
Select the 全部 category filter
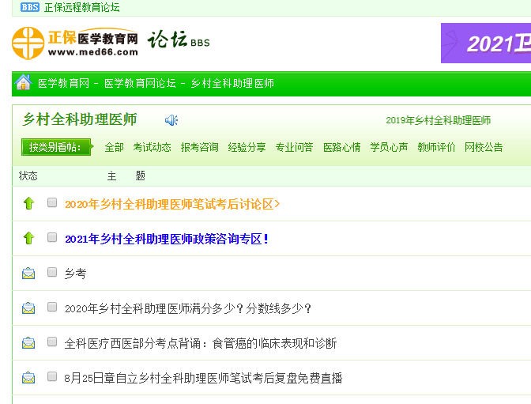pyautogui.click(x=114, y=147)
